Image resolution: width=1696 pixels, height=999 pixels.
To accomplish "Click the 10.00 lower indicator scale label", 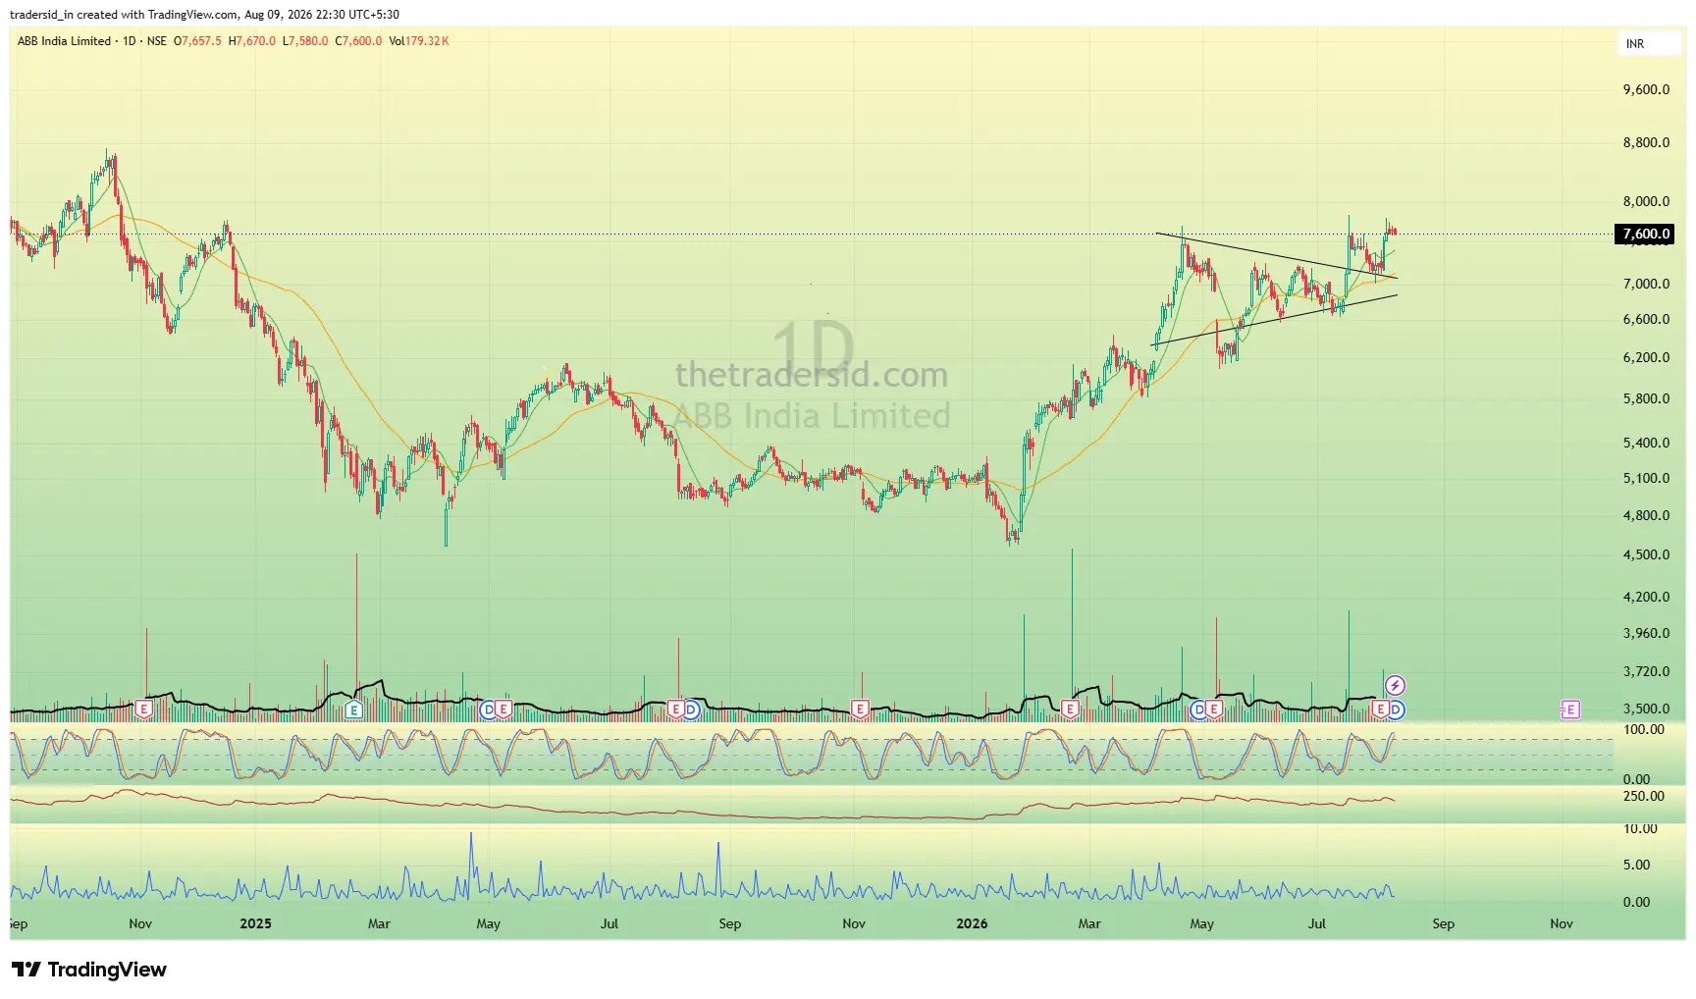I will point(1640,828).
